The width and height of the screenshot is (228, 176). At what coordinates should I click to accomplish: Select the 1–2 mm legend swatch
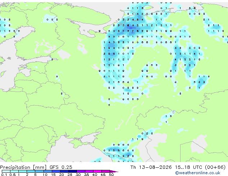pos(23,171)
